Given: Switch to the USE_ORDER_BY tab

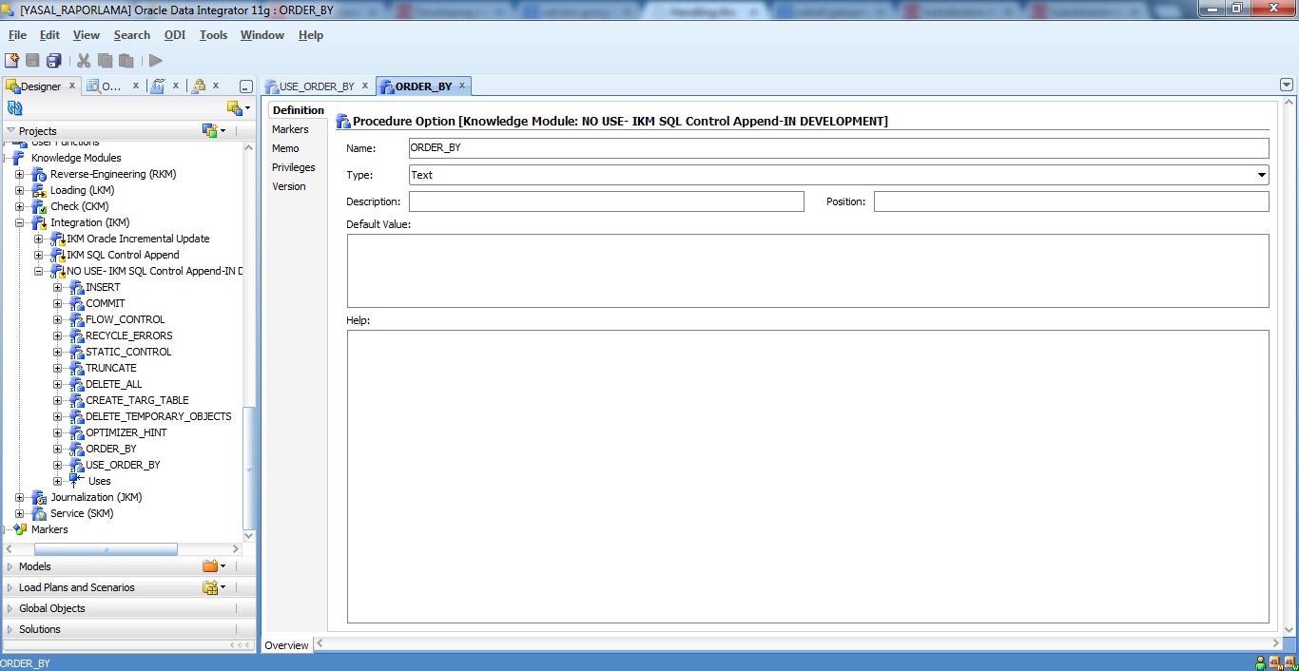Looking at the screenshot, I should (317, 86).
